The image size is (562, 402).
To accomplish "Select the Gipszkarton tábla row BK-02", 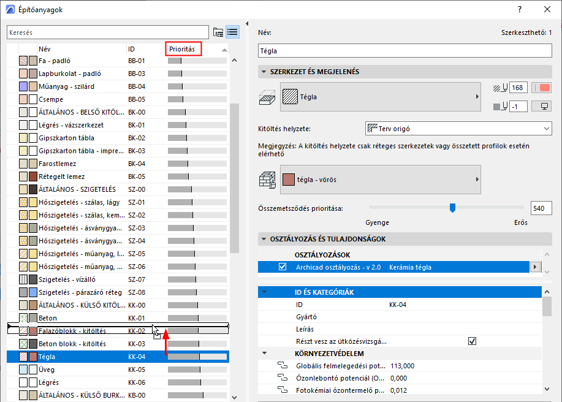I will (118, 138).
